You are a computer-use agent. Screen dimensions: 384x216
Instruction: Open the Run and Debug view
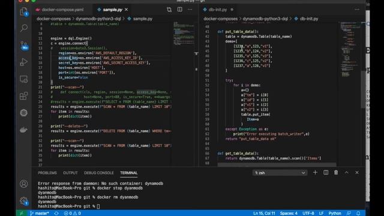[x=24, y=62]
